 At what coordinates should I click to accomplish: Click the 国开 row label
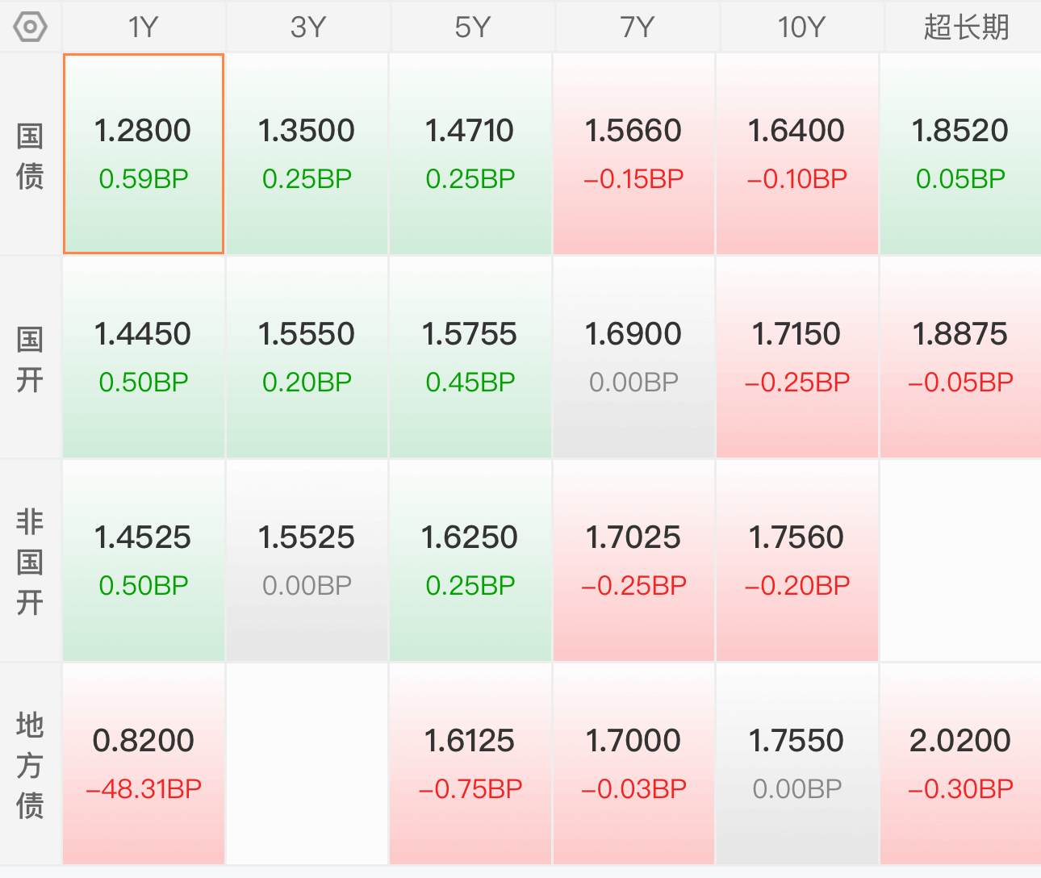[x=30, y=358]
